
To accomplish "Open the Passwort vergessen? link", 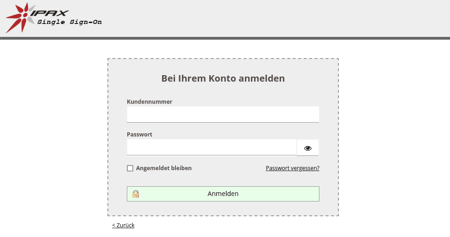I will (293, 168).
